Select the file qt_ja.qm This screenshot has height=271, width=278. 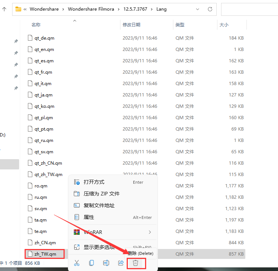(43, 95)
